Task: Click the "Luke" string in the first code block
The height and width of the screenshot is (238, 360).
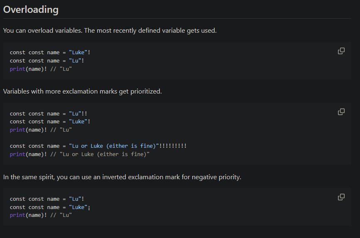Action: [78, 53]
